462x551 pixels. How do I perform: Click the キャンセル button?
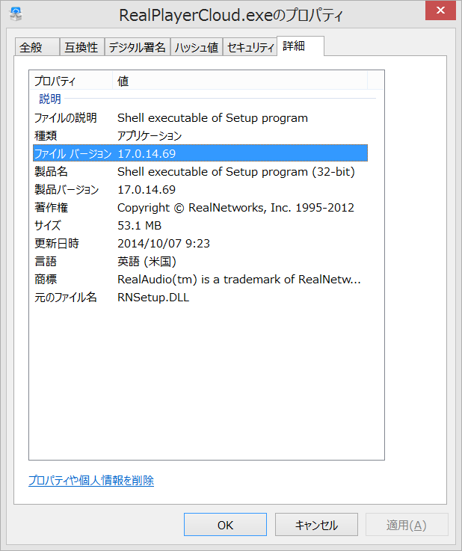(x=316, y=525)
